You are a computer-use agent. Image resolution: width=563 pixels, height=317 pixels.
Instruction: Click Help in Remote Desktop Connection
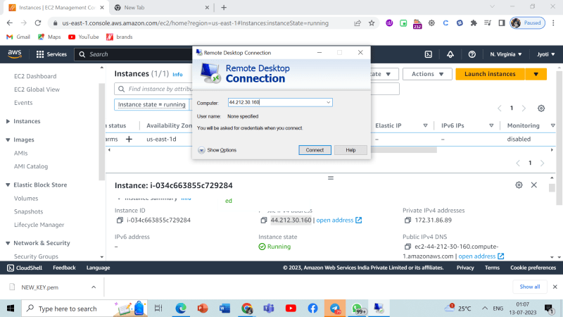pos(350,150)
